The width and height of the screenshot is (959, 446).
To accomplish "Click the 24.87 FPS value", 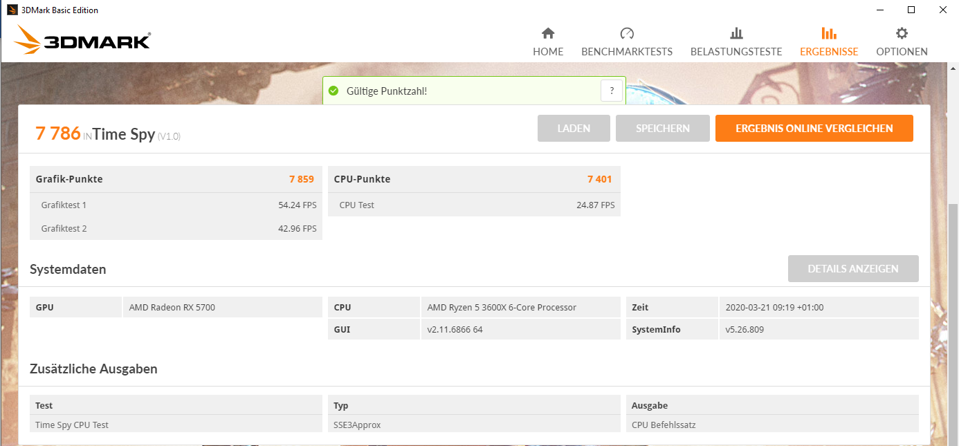I will pos(596,205).
